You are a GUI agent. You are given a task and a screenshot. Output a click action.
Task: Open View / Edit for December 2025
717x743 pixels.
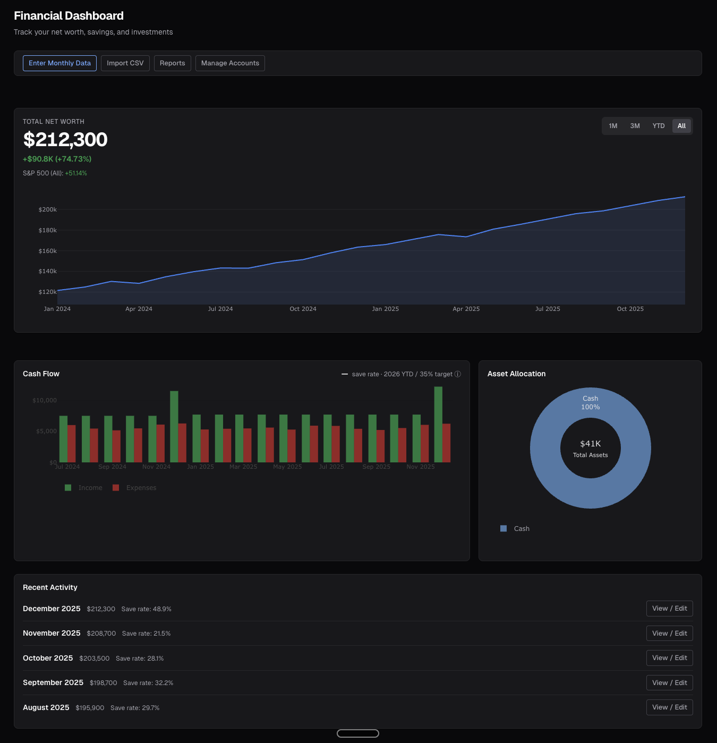(669, 609)
